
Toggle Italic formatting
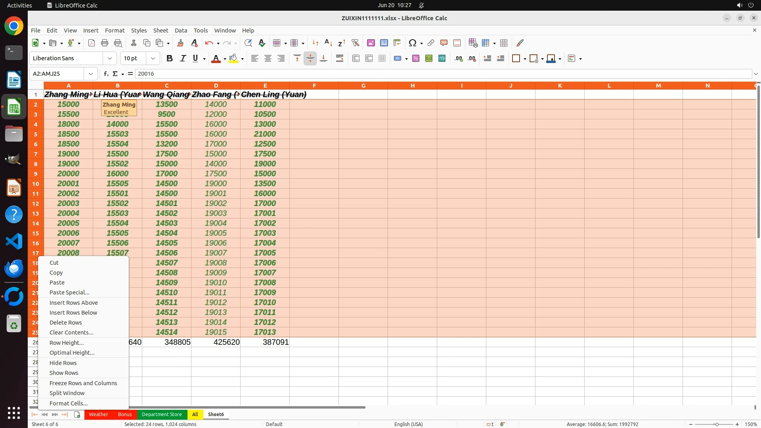183,58
